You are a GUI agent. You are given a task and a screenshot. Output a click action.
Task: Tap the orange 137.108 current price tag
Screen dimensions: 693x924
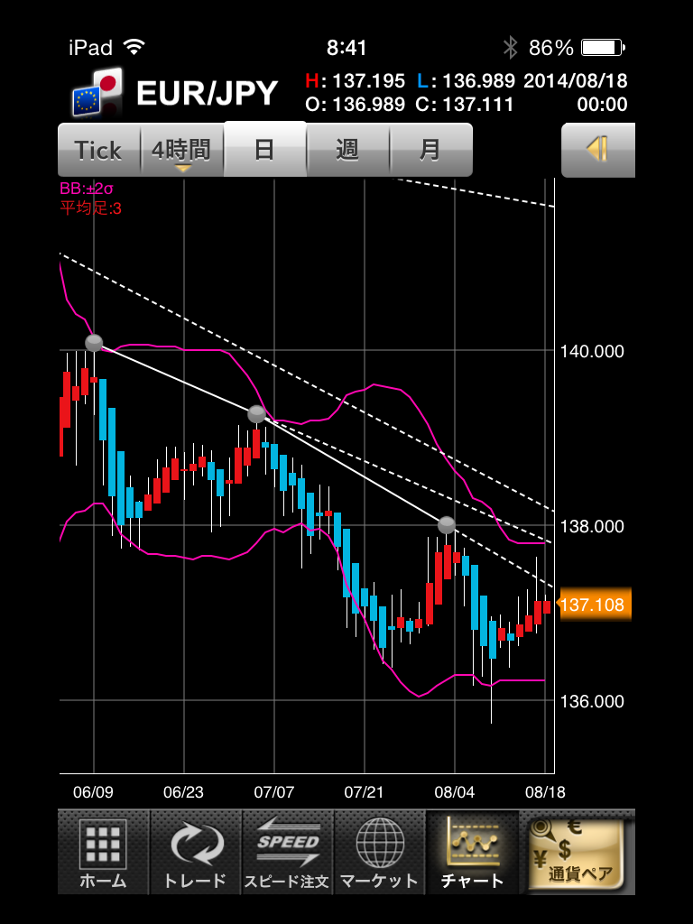coord(594,605)
